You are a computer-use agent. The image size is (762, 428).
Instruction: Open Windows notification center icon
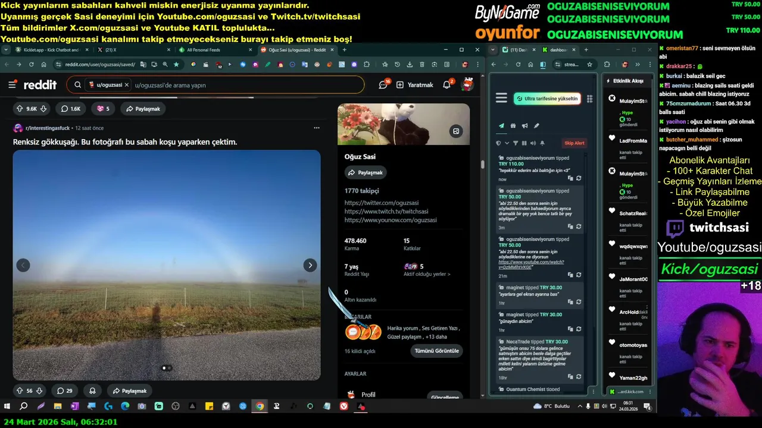[x=647, y=407]
